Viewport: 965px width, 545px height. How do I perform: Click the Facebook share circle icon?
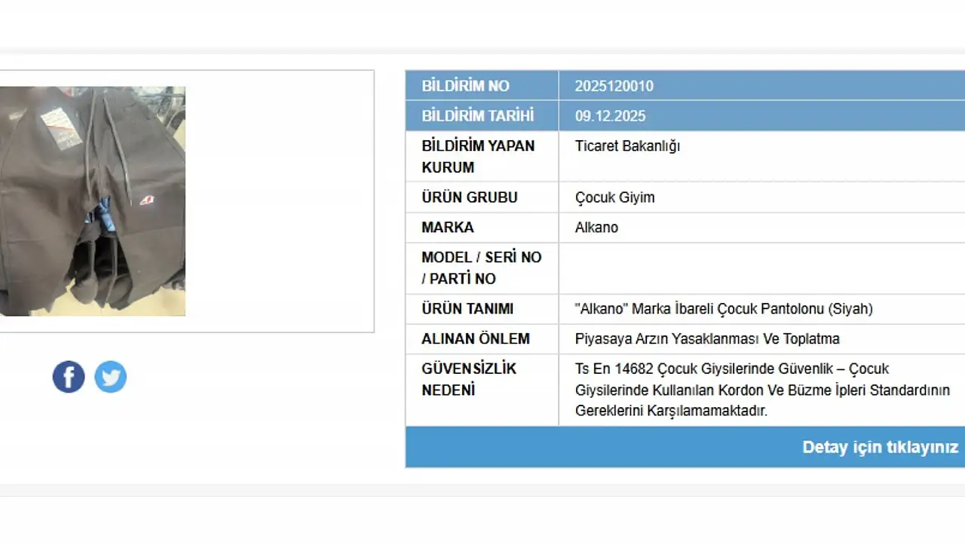[x=68, y=377]
